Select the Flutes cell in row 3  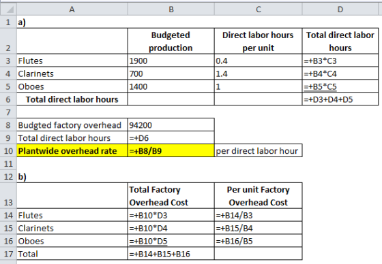pyautogui.click(x=72, y=61)
